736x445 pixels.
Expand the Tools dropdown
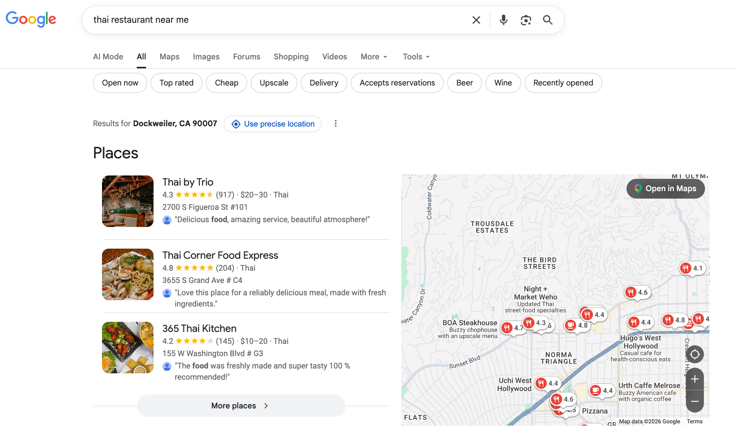(416, 57)
